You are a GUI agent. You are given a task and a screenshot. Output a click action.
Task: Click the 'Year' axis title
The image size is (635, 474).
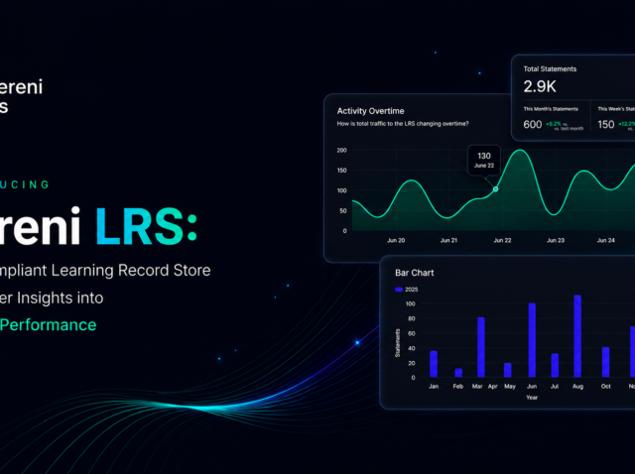(532, 398)
